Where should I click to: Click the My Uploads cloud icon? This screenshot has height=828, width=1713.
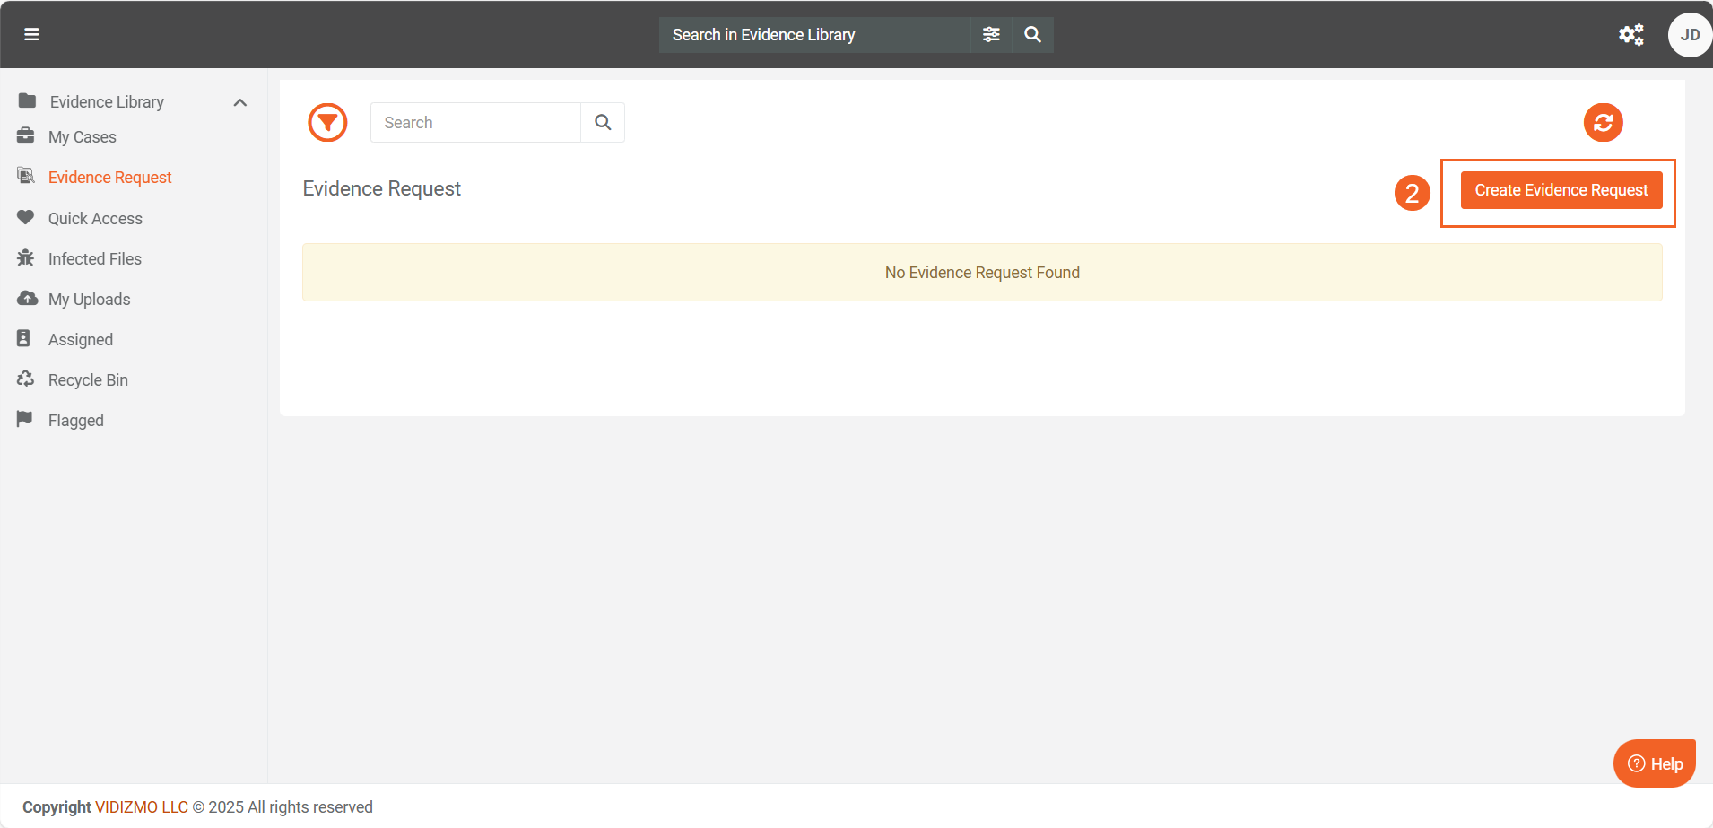click(27, 299)
